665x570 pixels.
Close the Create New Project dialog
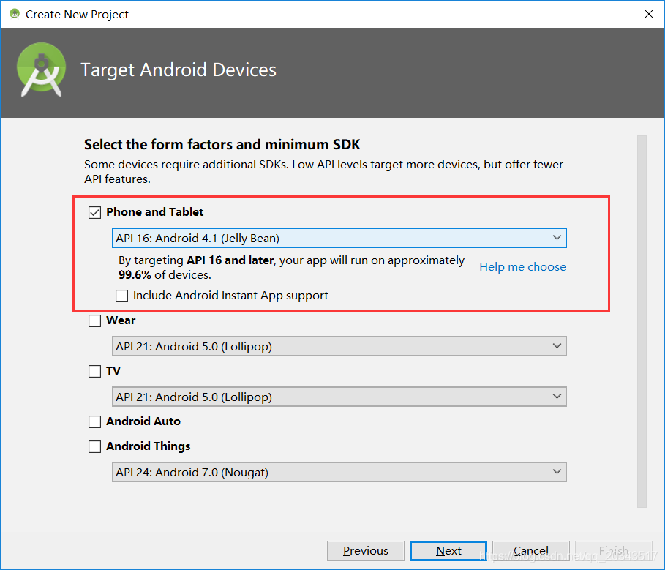click(x=648, y=14)
